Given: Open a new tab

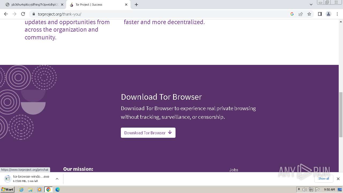Looking at the screenshot, I should coord(136,5).
